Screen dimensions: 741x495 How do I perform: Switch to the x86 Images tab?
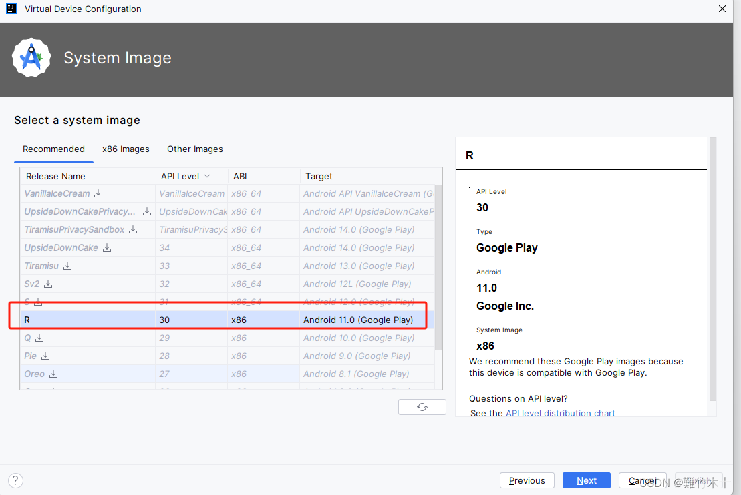126,149
